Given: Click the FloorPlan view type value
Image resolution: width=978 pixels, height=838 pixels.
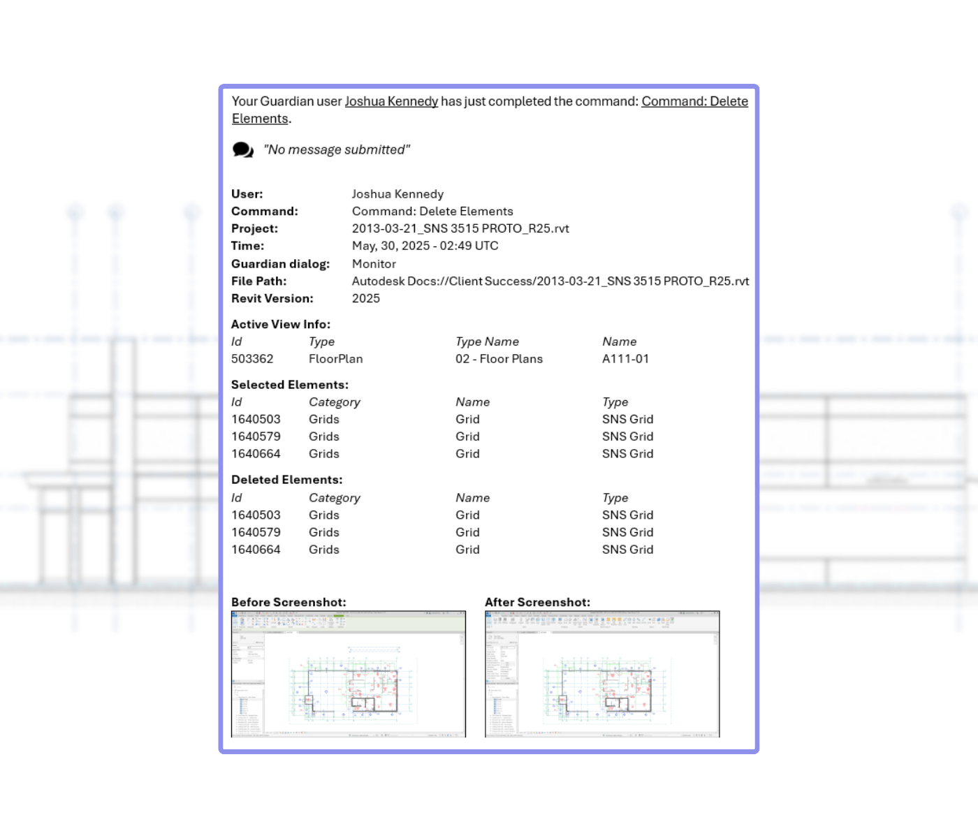Looking at the screenshot, I should tap(335, 359).
